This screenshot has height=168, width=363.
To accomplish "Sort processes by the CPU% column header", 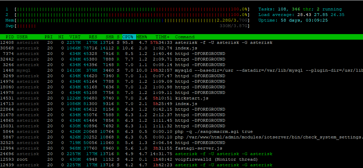I will (127, 37).
